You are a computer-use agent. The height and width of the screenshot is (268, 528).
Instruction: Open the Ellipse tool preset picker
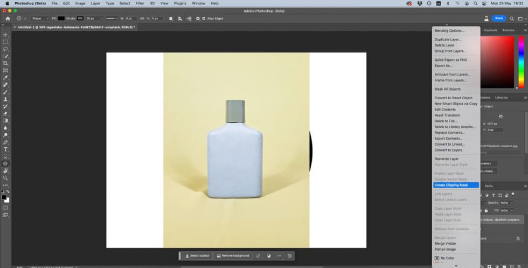(20, 18)
